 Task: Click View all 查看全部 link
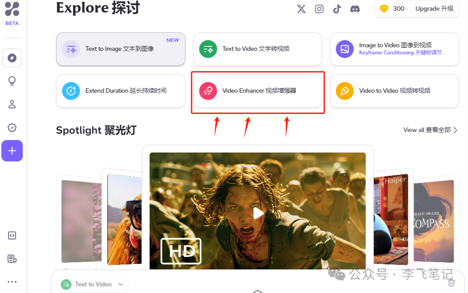coord(427,130)
